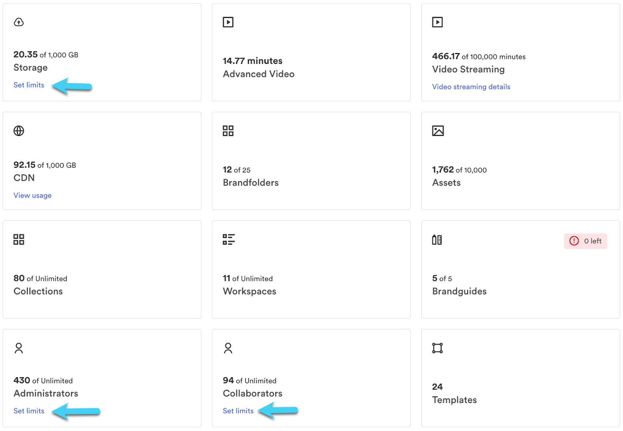
Task: Click the red "0 left" Brandguides badge
Action: click(x=585, y=241)
